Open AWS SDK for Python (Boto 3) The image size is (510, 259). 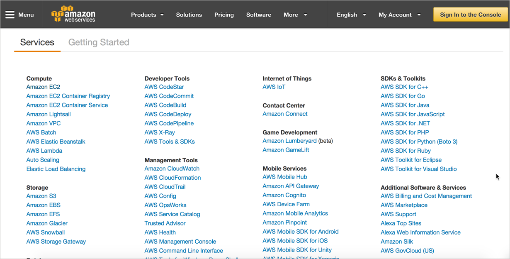(419, 142)
